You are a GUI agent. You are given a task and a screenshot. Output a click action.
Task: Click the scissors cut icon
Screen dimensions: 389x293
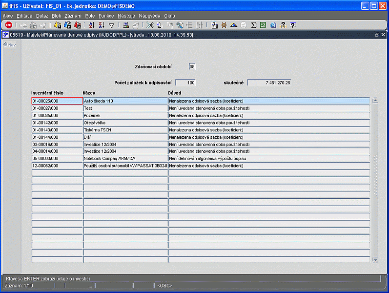click(150, 25)
